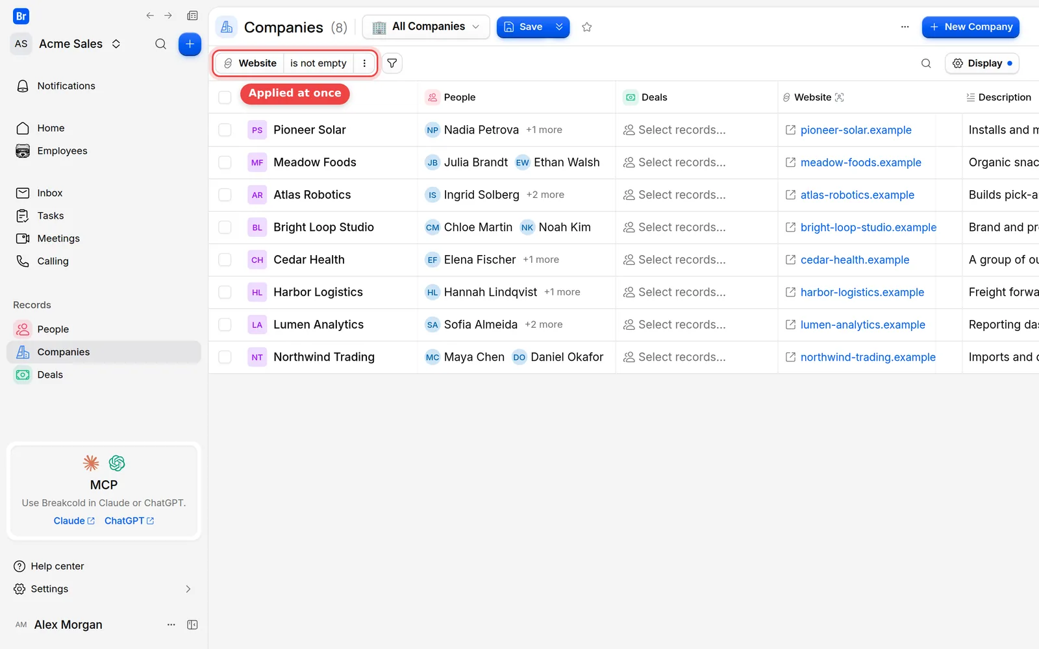Viewport: 1039px width, 649px height.
Task: Collapse sidebar using bottom panel icon
Action: pos(192,625)
